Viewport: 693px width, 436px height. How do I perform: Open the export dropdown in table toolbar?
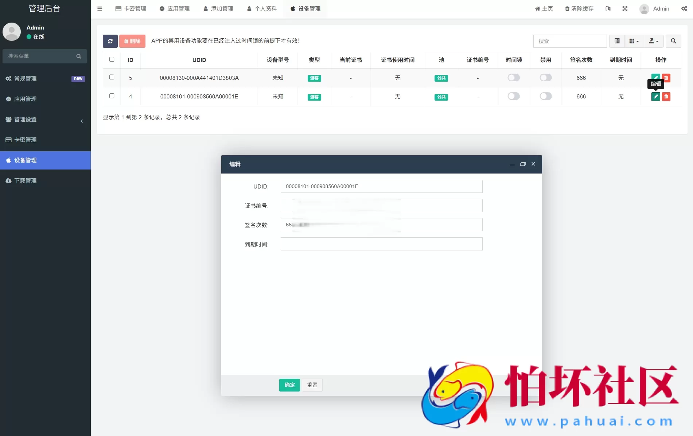(654, 41)
